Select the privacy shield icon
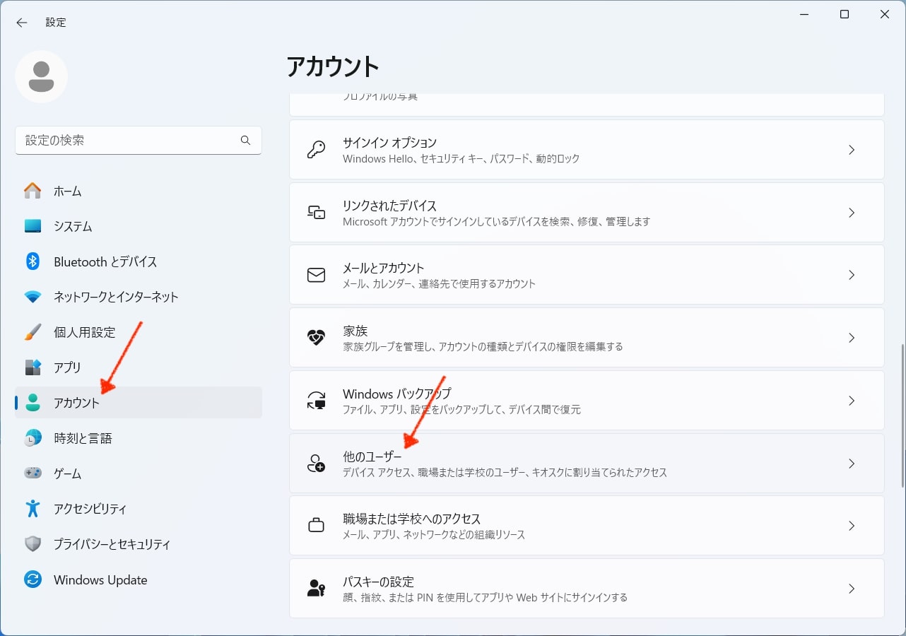 [33, 544]
